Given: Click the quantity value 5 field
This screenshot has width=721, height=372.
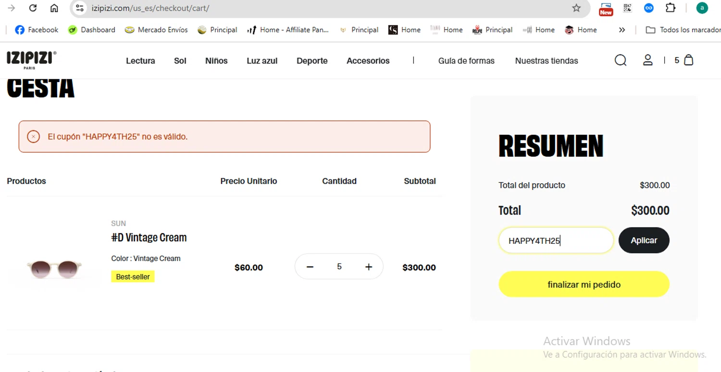Looking at the screenshot, I should coord(339,267).
